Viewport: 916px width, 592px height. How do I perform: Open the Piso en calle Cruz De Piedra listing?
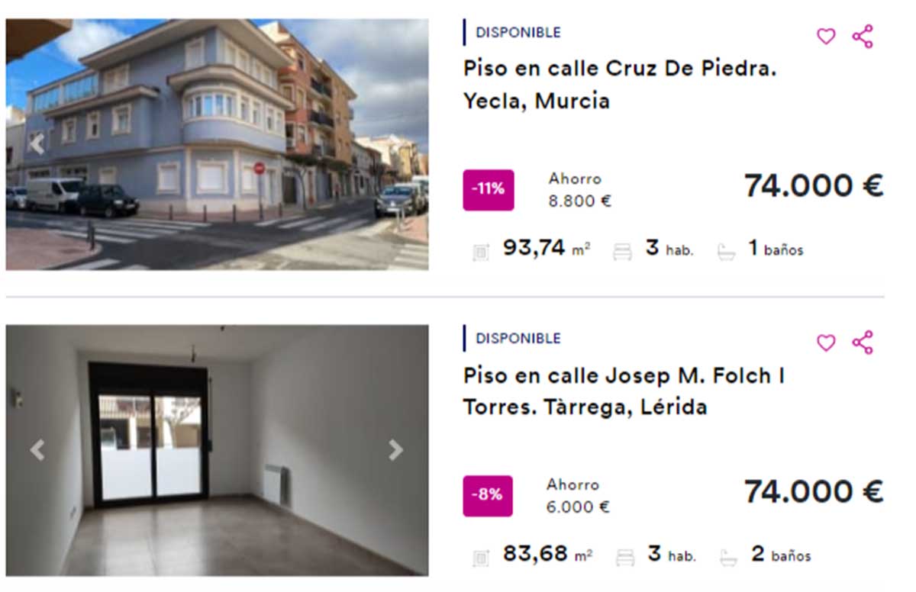click(x=620, y=84)
